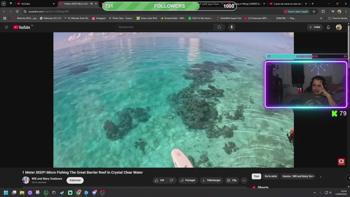Click Ouvrir dans l'appli button

coord(296,11)
